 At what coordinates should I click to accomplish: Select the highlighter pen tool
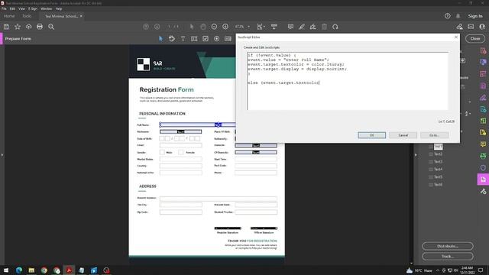click(302, 27)
